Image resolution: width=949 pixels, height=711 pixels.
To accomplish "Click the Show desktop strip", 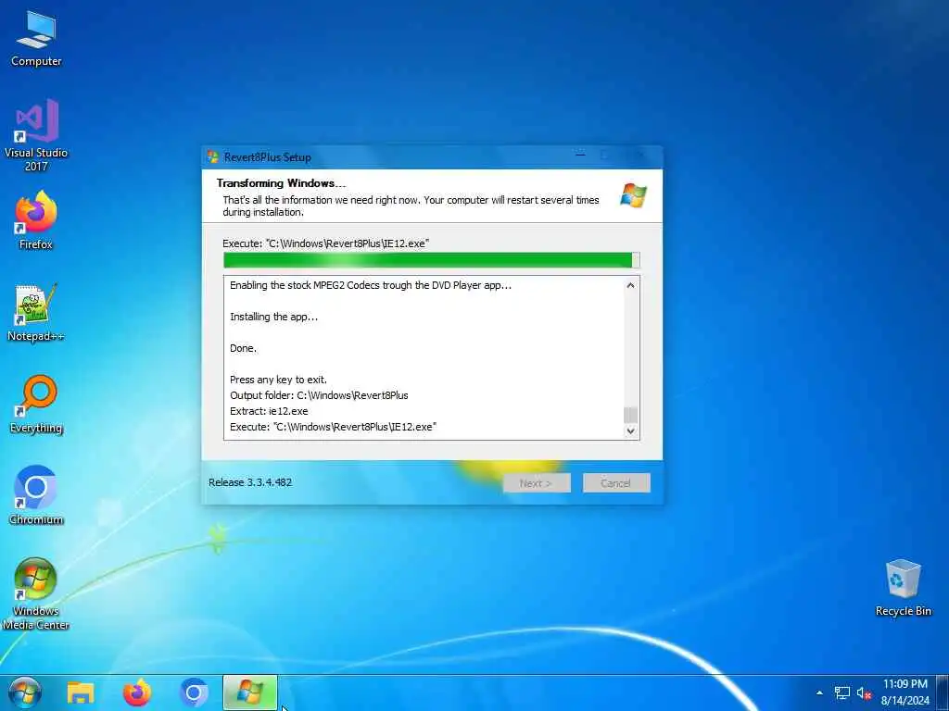I will 943,692.
